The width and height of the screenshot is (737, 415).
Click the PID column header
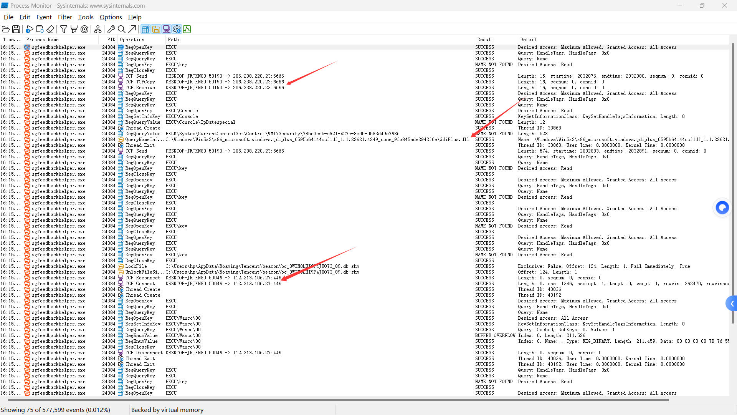[108, 40]
